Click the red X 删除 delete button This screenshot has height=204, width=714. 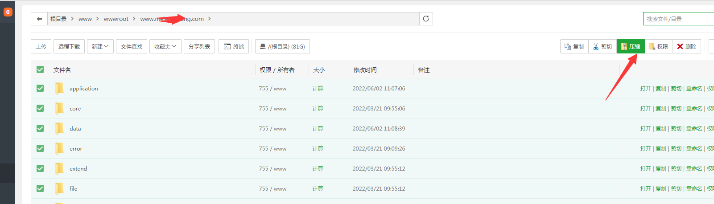pos(686,46)
